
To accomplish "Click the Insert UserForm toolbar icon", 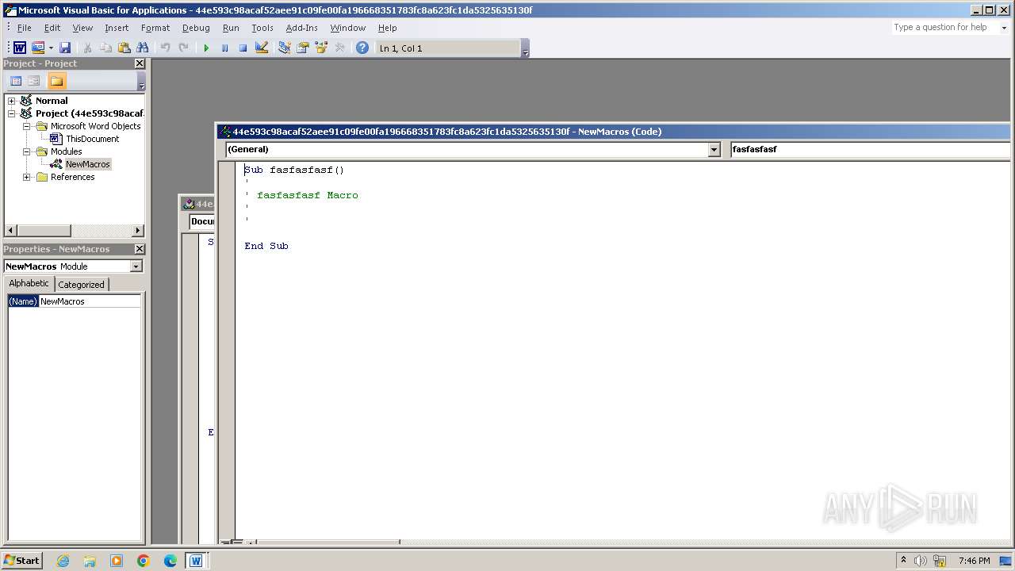I will pyautogui.click(x=37, y=48).
